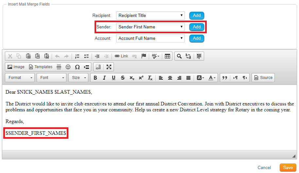Toggle strikethrough text formatting

point(123,78)
